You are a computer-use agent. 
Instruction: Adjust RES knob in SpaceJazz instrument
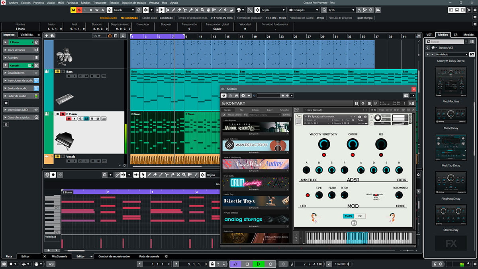click(x=381, y=144)
